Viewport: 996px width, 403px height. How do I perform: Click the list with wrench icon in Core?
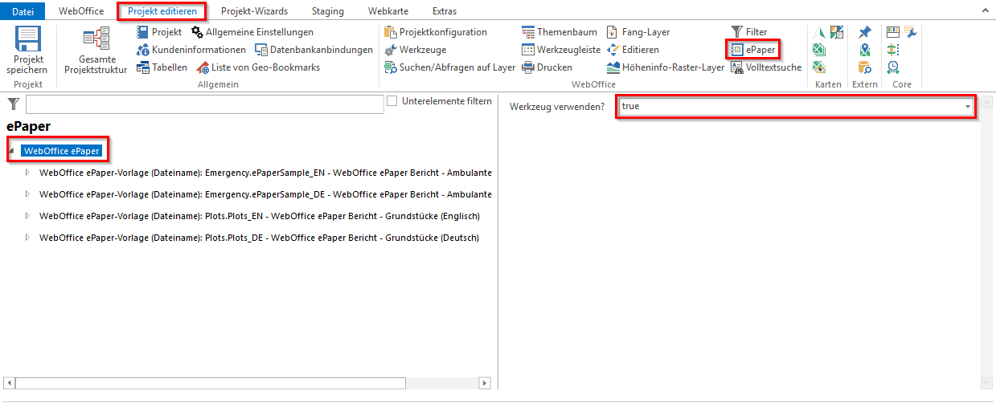pyautogui.click(x=911, y=32)
